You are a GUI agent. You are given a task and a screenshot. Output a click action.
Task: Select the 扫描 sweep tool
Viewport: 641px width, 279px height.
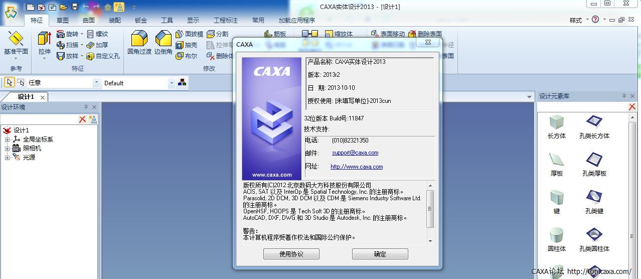pos(67,45)
